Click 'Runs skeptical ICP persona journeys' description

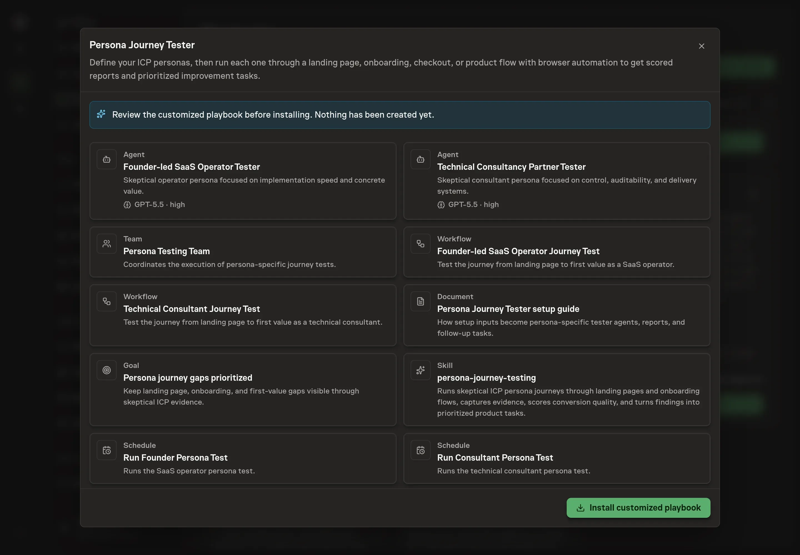coord(568,402)
